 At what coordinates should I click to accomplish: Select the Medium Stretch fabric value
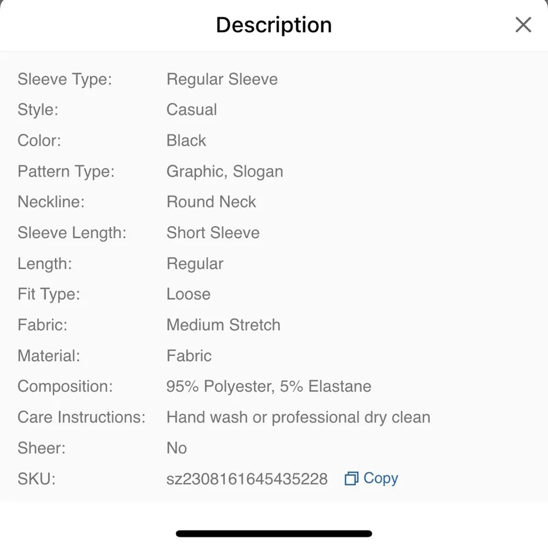[x=223, y=325]
